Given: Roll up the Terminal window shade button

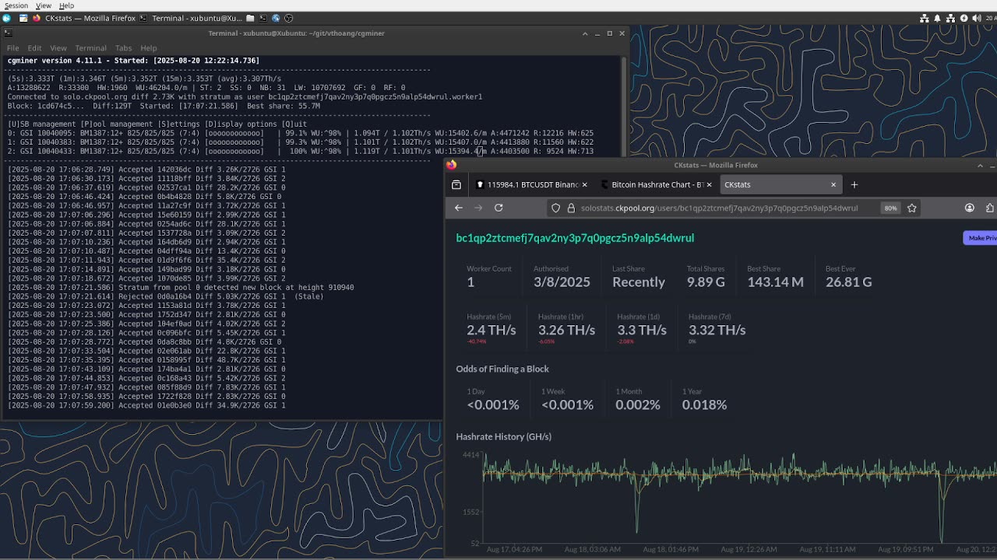Looking at the screenshot, I should pyautogui.click(x=585, y=33).
